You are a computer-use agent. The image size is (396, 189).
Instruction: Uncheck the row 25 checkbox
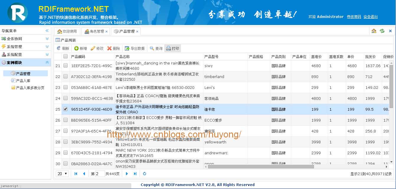(x=66, y=109)
